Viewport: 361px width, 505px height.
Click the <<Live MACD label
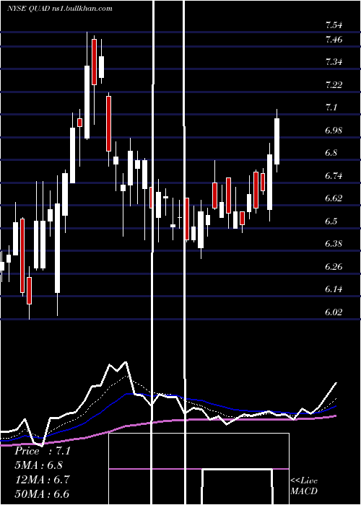point(304,486)
